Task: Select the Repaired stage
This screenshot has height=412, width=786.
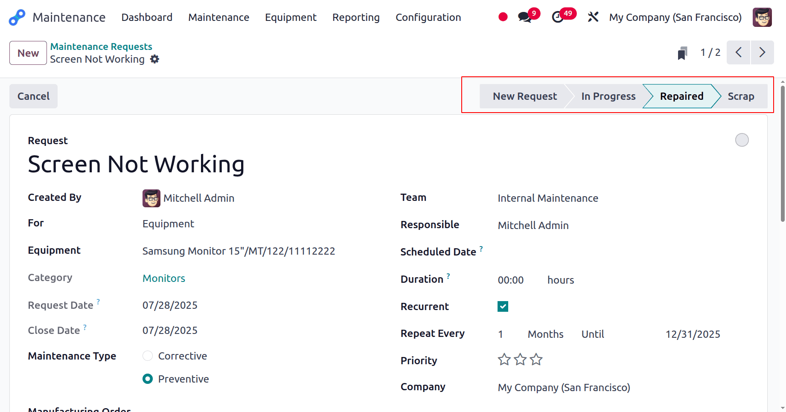Action: pos(681,96)
